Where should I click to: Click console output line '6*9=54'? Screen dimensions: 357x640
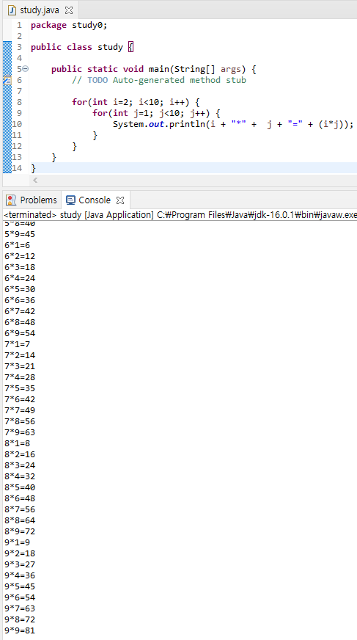(20, 333)
